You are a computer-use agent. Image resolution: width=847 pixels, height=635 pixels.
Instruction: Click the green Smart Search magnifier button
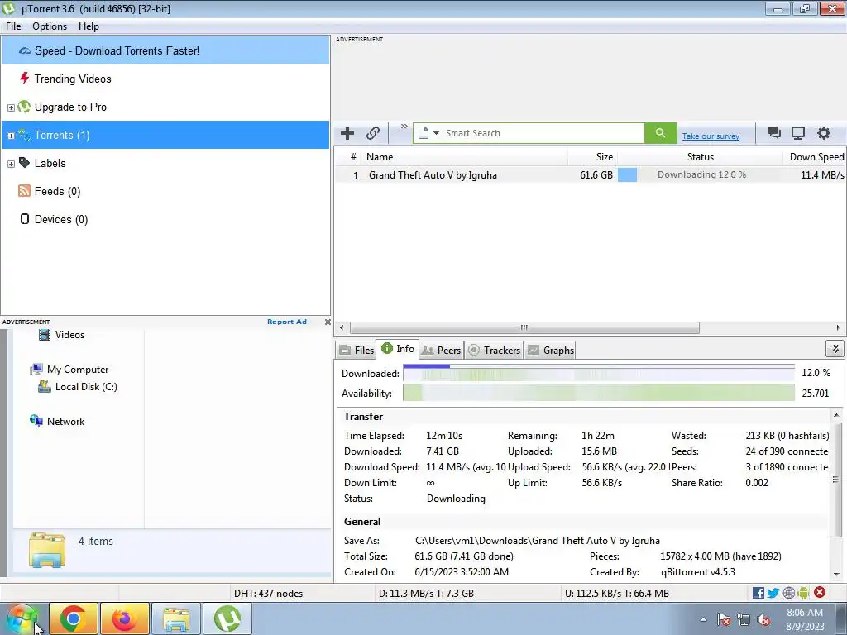660,133
